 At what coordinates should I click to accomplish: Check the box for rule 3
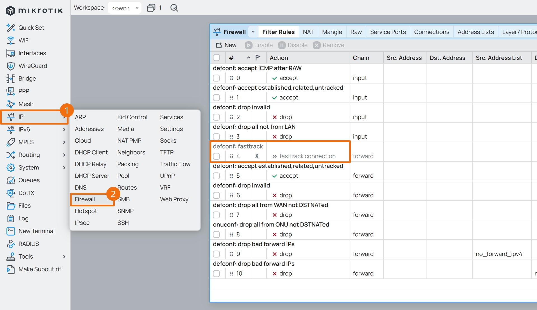click(216, 137)
